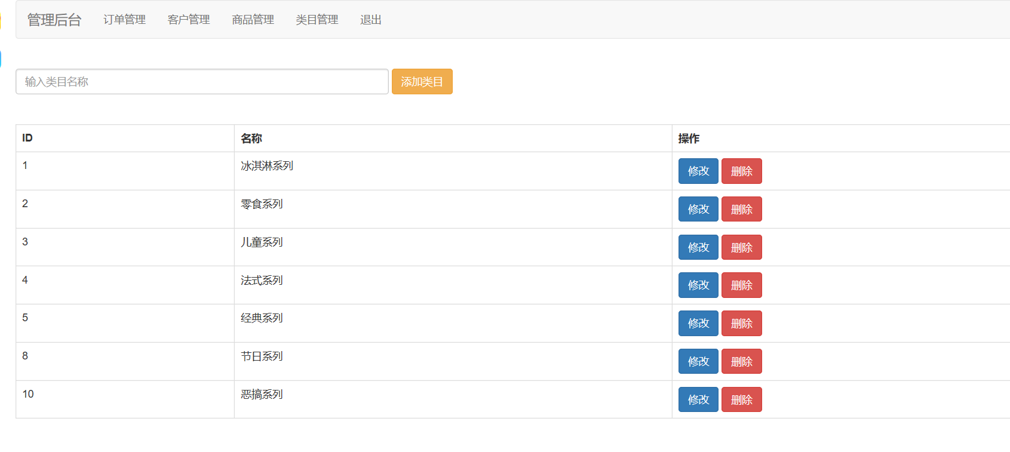
Task: Click 退出 to log out
Action: tap(370, 20)
